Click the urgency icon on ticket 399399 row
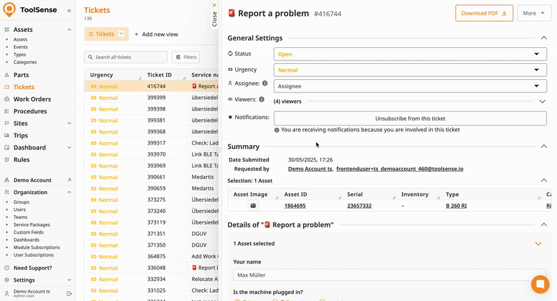This screenshot has height=301, width=557. (93, 98)
